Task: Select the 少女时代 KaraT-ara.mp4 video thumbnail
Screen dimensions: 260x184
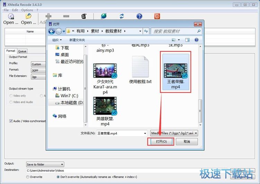Action: (x=105, y=71)
